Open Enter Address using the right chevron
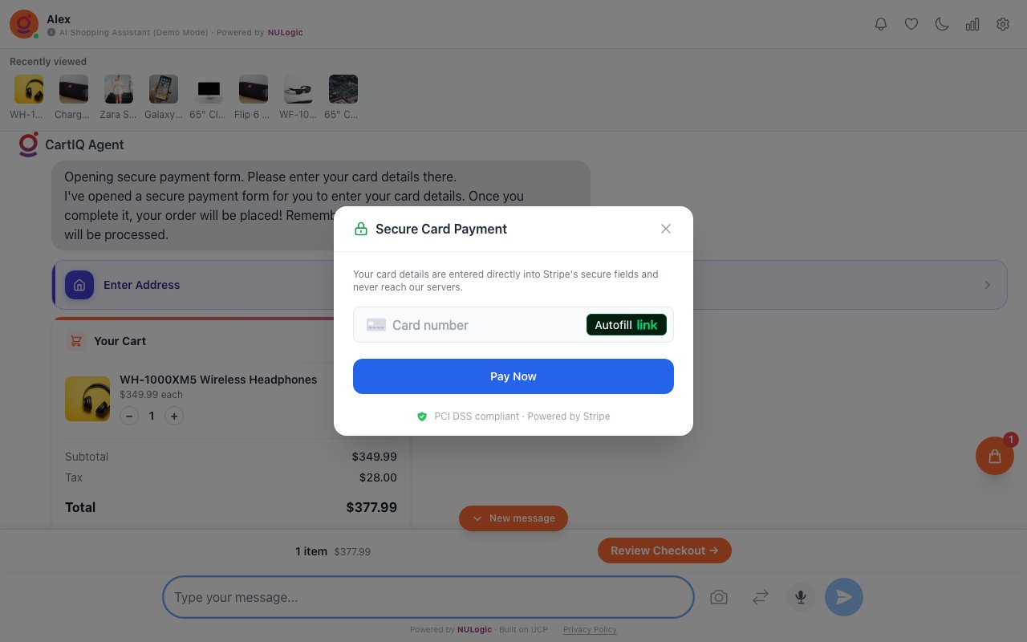This screenshot has height=642, width=1027. click(x=988, y=284)
